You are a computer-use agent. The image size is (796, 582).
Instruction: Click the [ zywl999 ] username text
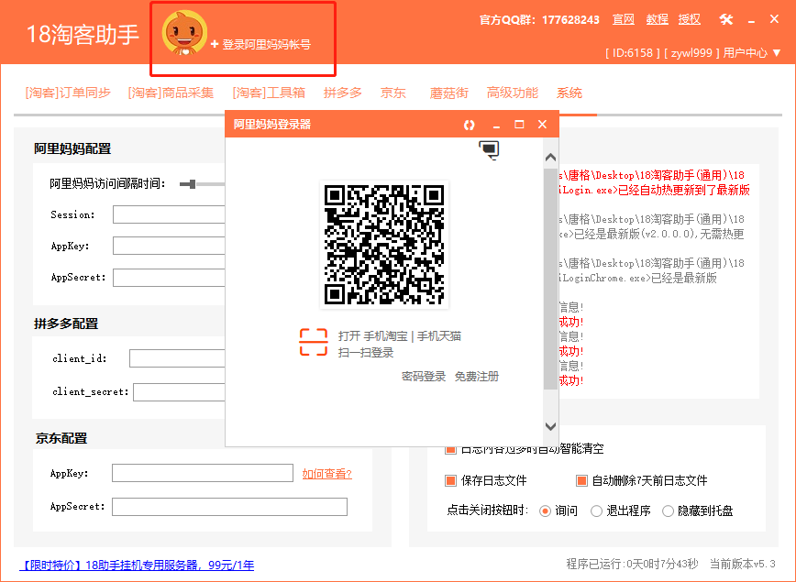pos(691,53)
